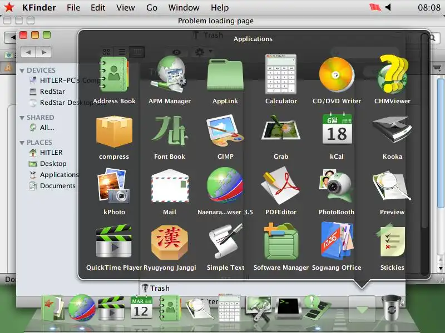Click the Naenara globe icon in dock

(82, 308)
